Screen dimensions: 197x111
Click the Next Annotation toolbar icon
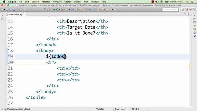click(98, 10)
